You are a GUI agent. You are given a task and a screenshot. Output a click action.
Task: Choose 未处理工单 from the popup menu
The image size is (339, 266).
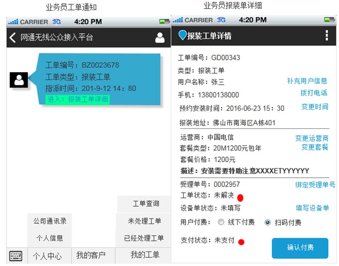tap(144, 221)
